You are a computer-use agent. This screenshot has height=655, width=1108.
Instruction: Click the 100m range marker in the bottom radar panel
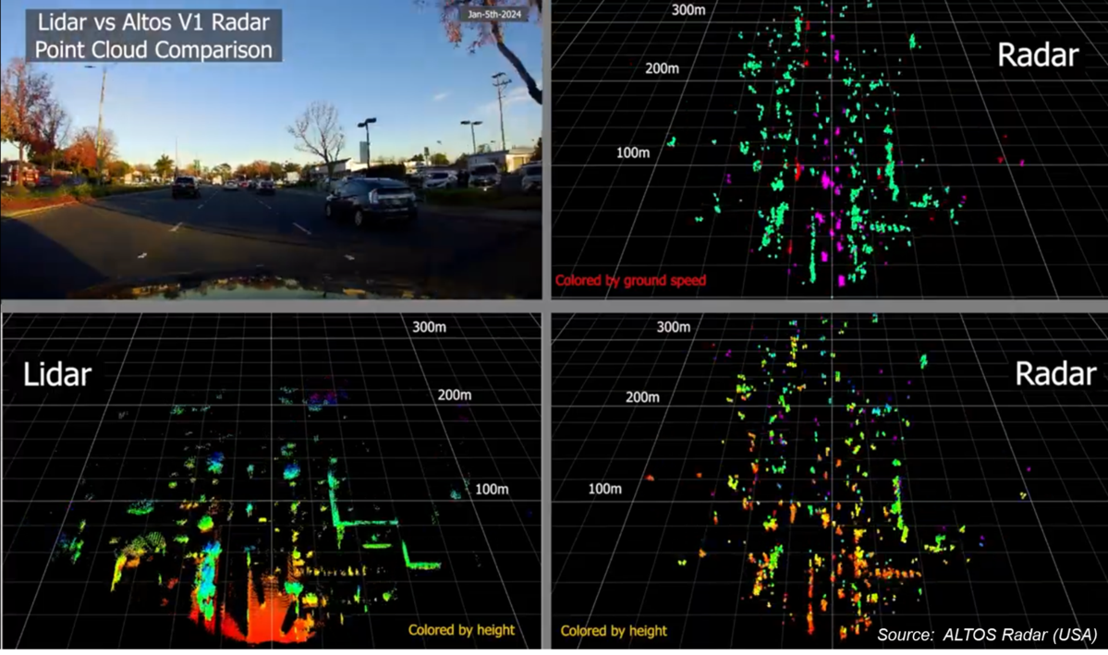point(604,488)
